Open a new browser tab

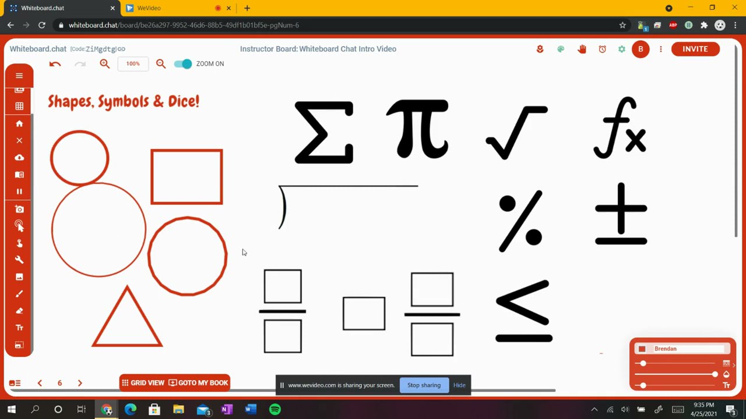coord(247,8)
